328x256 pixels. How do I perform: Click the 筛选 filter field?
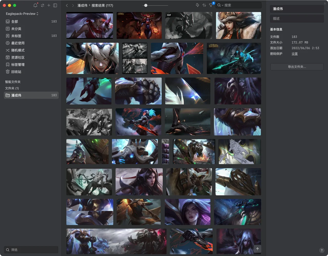[31, 250]
